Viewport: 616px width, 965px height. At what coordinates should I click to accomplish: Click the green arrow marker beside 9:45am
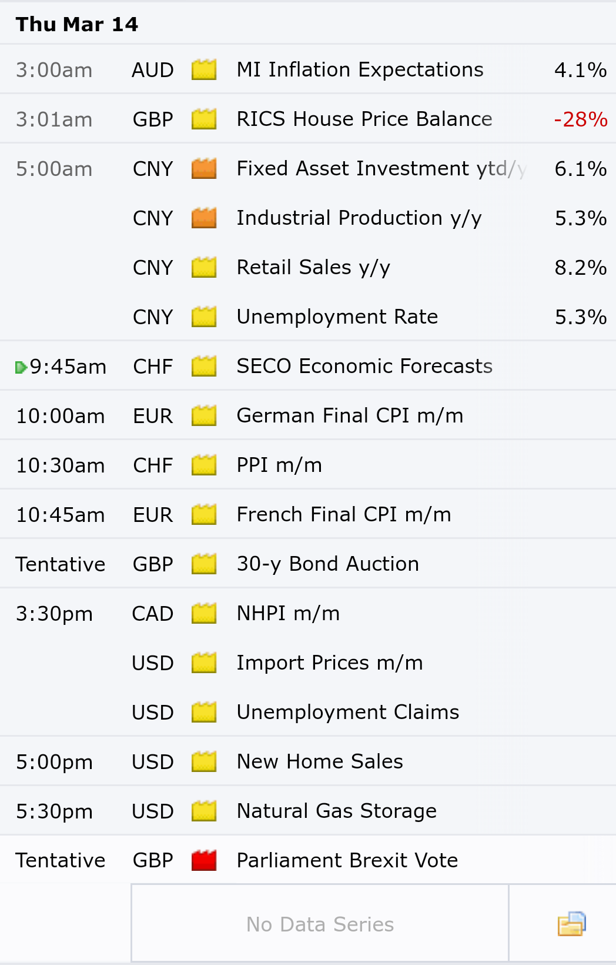coord(21,367)
